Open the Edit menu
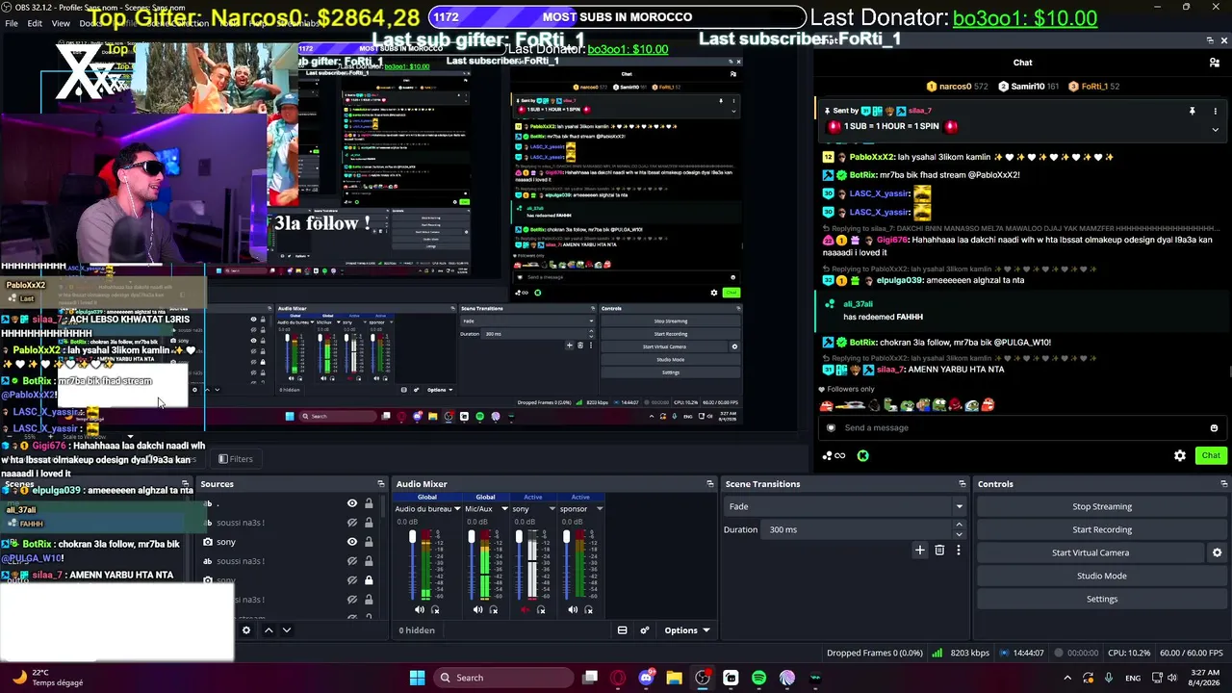 (x=35, y=23)
